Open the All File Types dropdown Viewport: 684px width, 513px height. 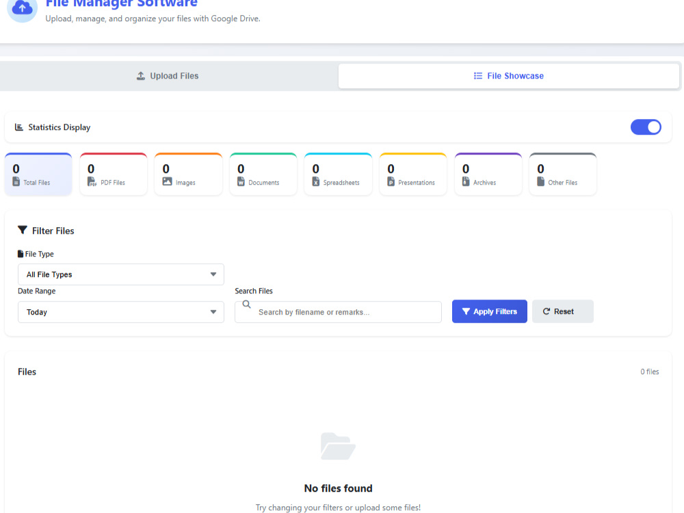click(121, 274)
